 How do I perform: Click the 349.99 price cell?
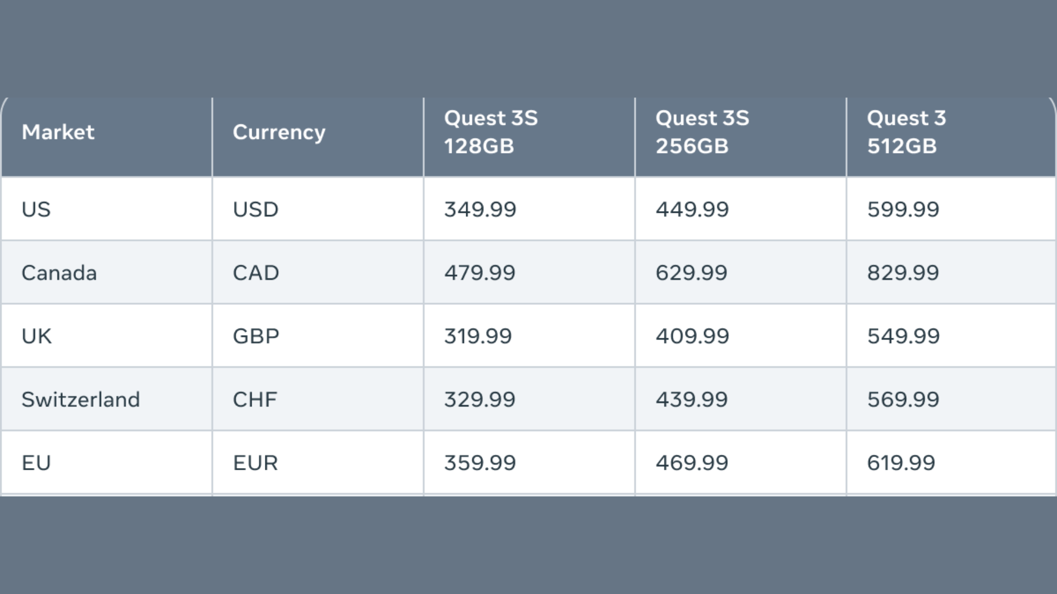[481, 210]
